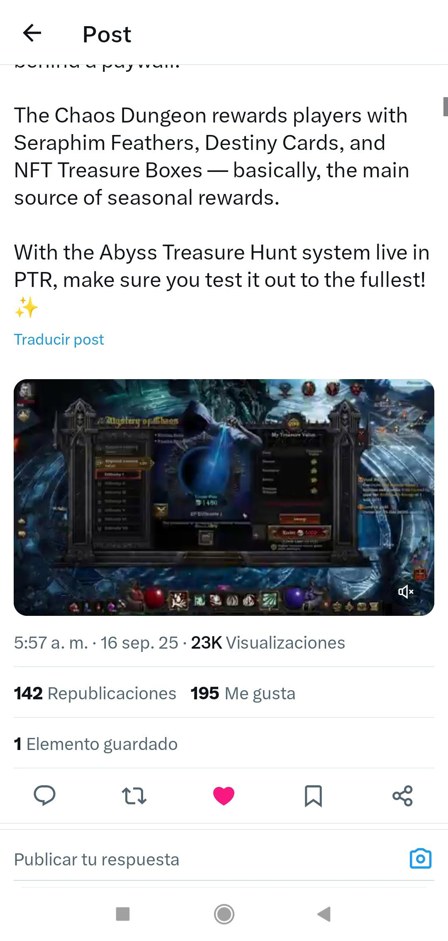
Task: Tap the Android recent apps square button
Action: 123,914
